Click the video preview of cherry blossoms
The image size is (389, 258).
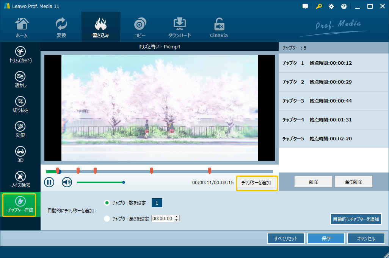tap(160, 108)
